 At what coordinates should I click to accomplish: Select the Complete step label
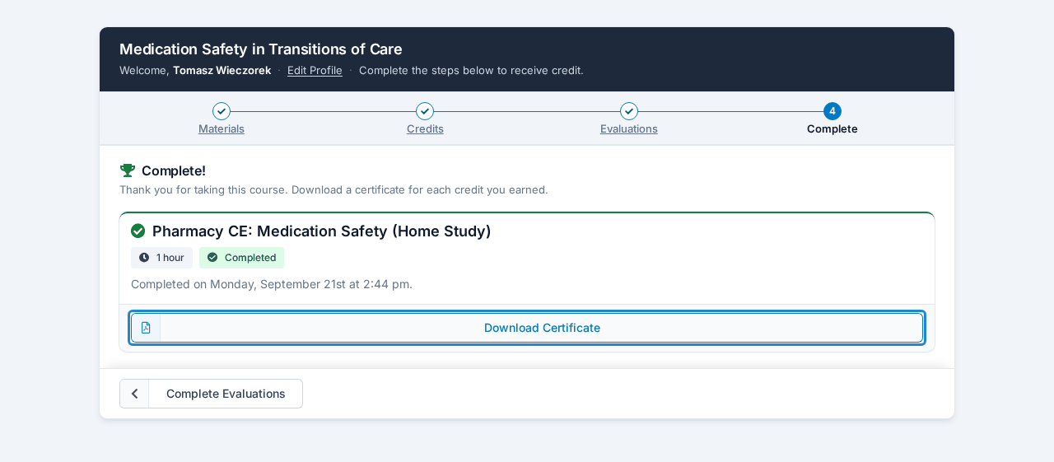(832, 128)
